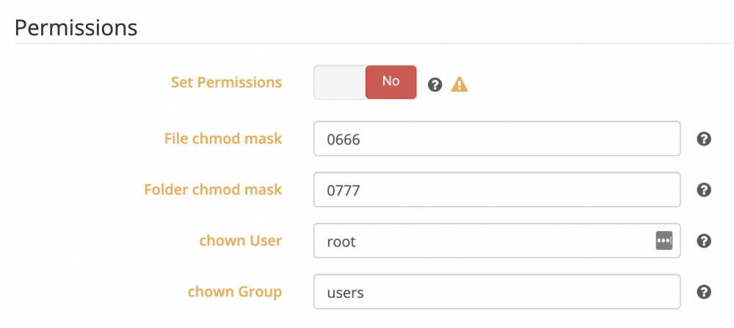
Task: Click the red No button on switch
Action: [x=391, y=82]
